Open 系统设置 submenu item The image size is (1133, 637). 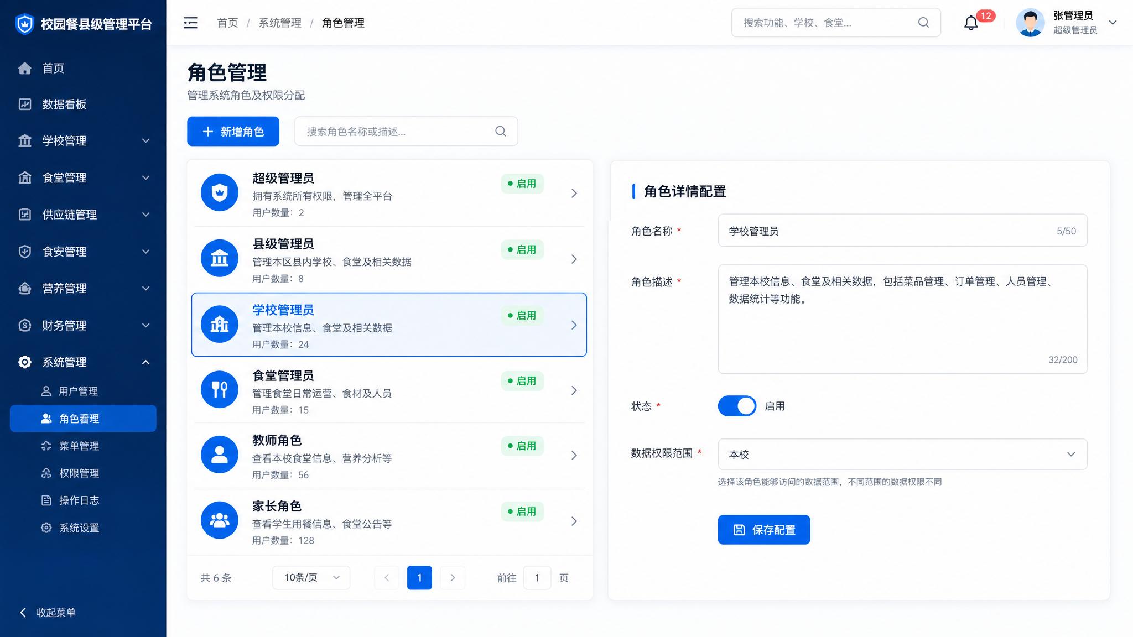pos(83,528)
